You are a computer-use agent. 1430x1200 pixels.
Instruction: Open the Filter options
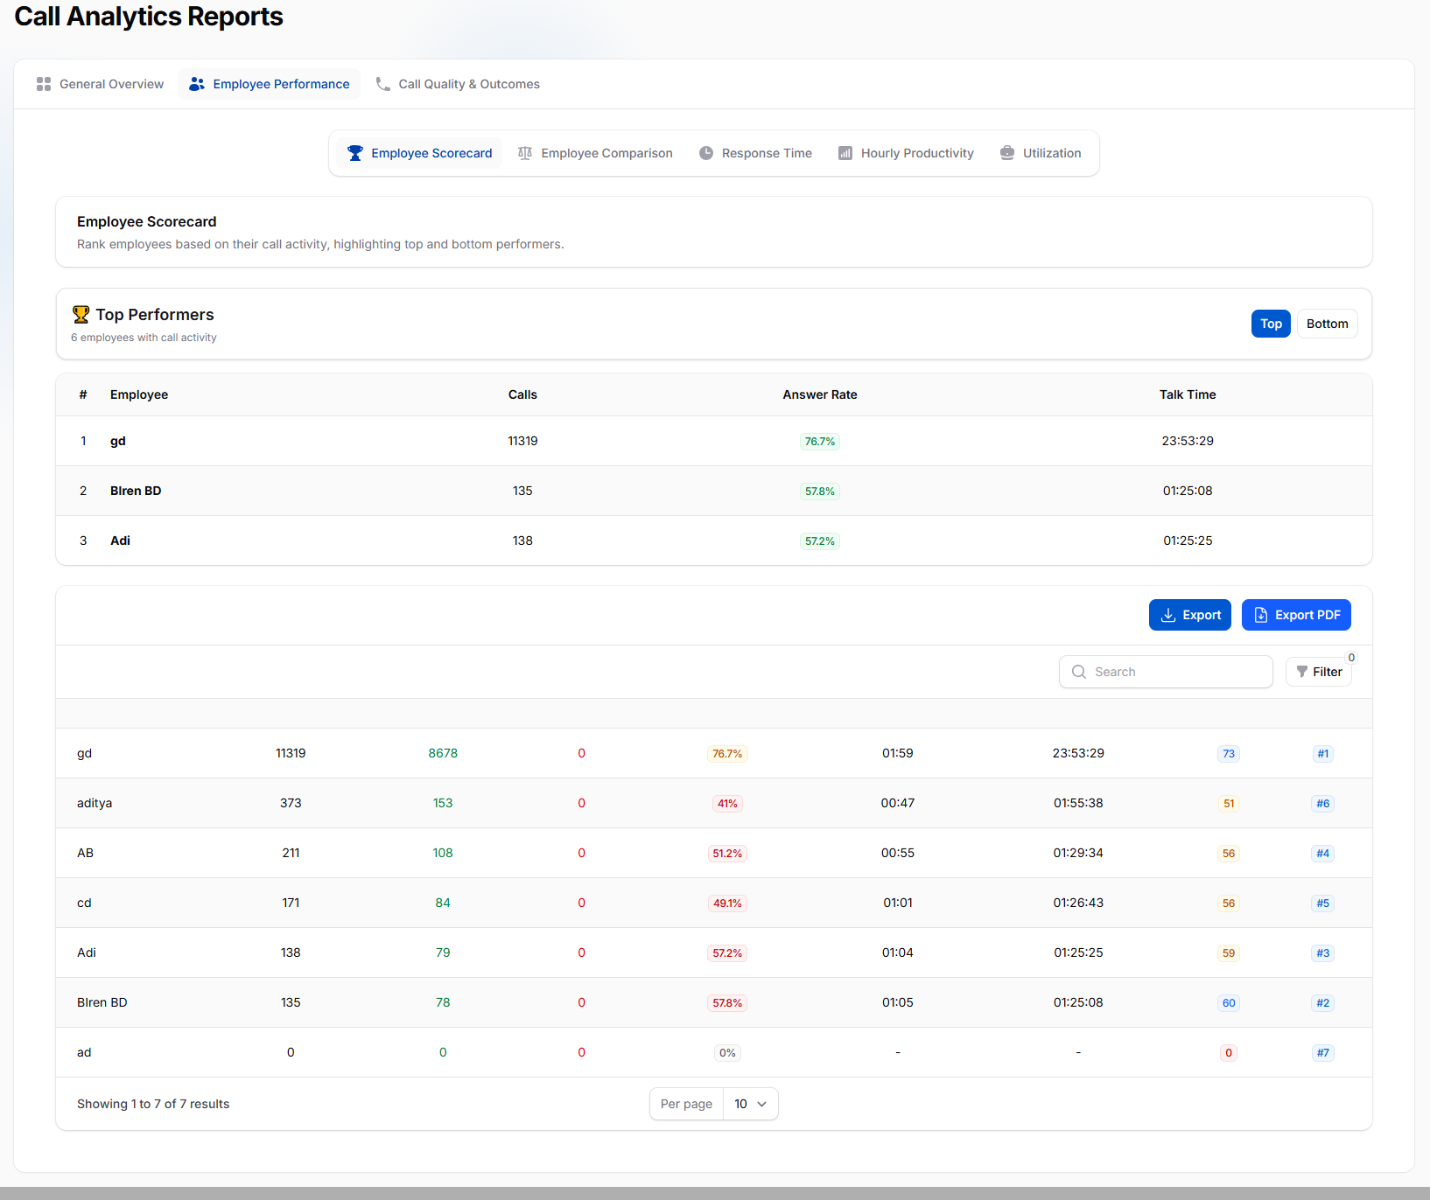point(1319,672)
